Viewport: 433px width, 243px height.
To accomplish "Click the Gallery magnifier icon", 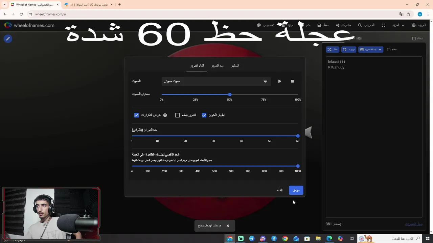I will [x=360, y=25].
